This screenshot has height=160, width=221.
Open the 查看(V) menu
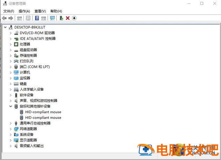click(x=40, y=11)
